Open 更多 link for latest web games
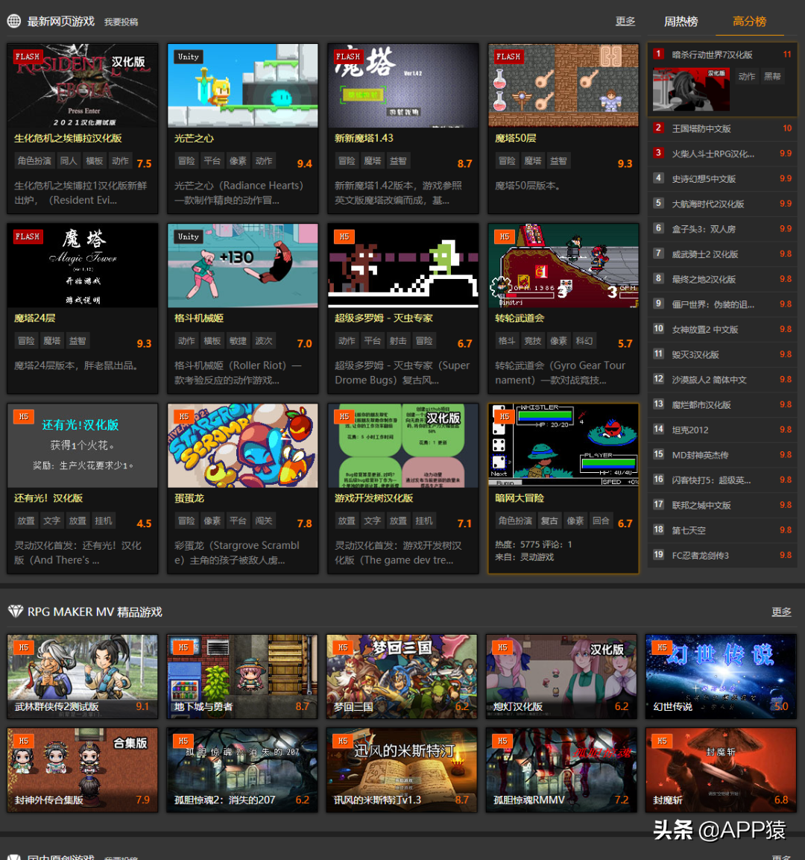 click(x=625, y=21)
